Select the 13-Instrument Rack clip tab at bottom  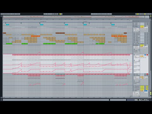tap(131, 100)
